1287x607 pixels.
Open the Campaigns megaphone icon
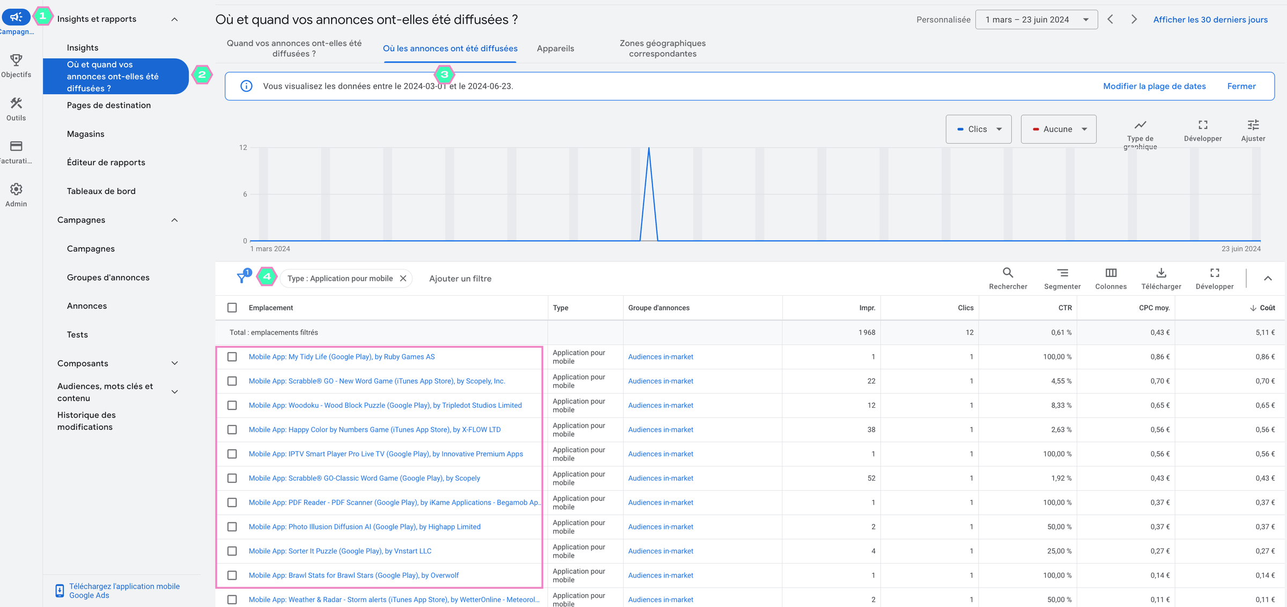tap(16, 17)
